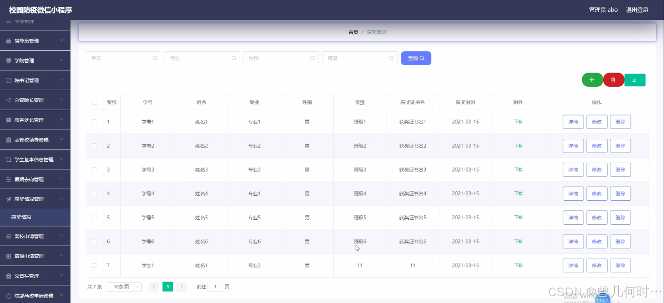Image resolution: width=664 pixels, height=303 pixels.
Task: Open 学生基本信息管理 menu label
Action: (34, 160)
